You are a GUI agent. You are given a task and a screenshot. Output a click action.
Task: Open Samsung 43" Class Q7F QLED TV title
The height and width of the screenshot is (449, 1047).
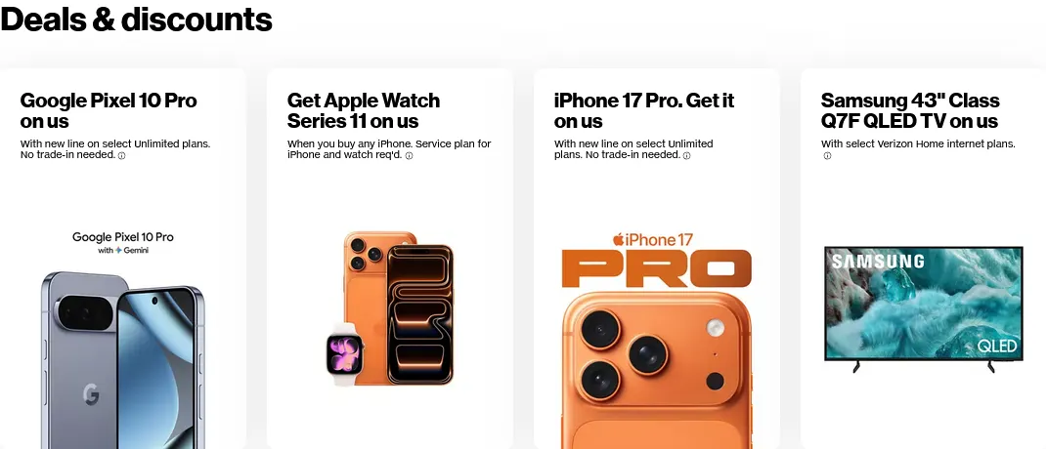pos(910,110)
